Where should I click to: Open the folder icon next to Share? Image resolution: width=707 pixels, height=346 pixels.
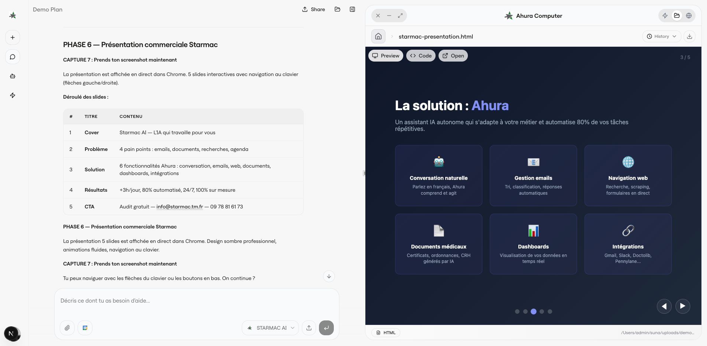point(338,9)
